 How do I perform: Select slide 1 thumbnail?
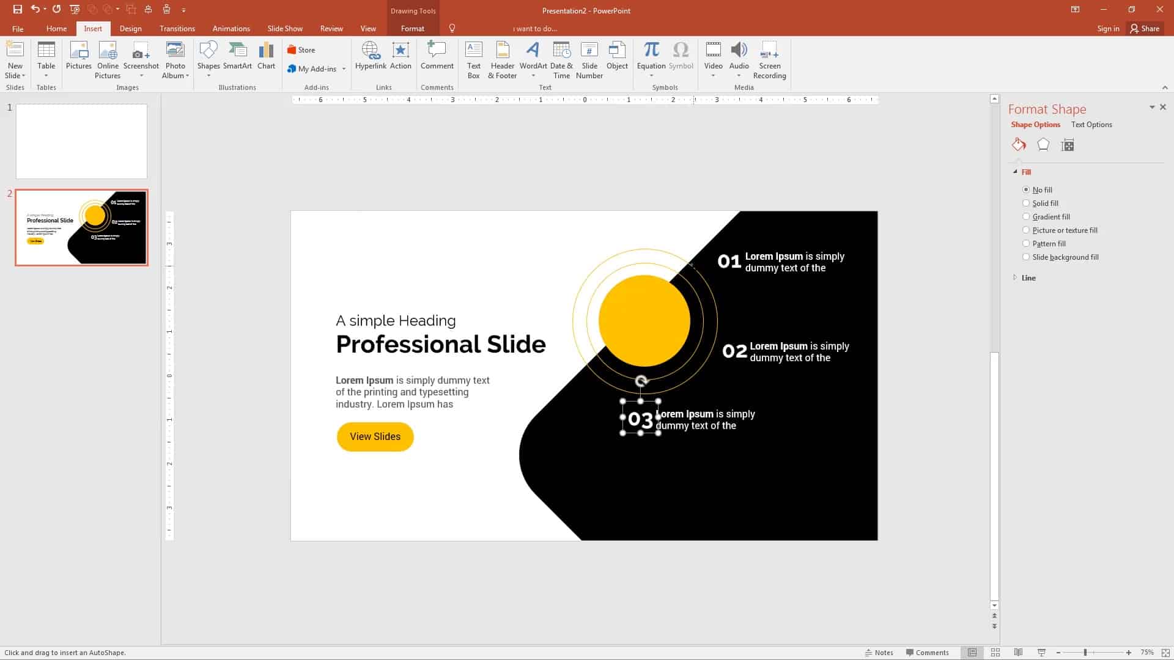tap(81, 141)
